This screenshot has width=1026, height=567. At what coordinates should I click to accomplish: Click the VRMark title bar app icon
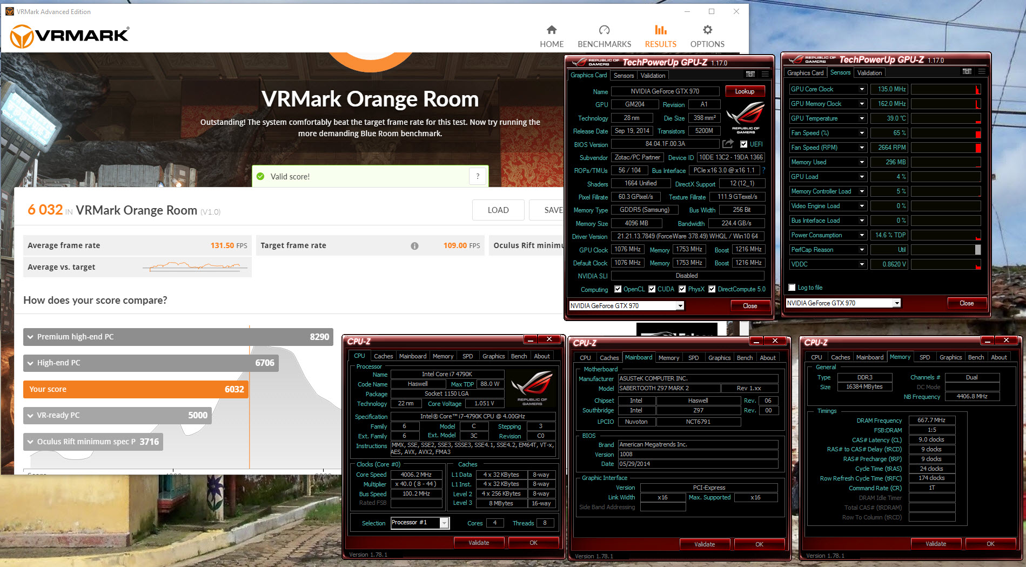pos(9,11)
